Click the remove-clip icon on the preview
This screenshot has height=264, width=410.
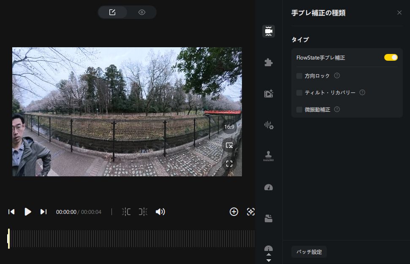pyautogui.click(x=229, y=145)
